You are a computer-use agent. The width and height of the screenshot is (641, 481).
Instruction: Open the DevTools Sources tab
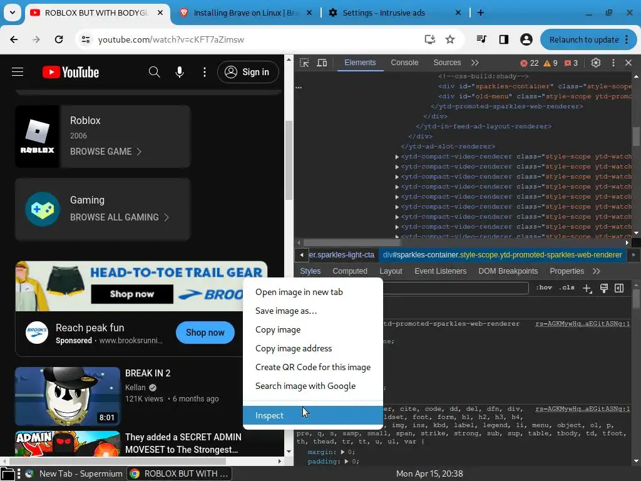447,63
